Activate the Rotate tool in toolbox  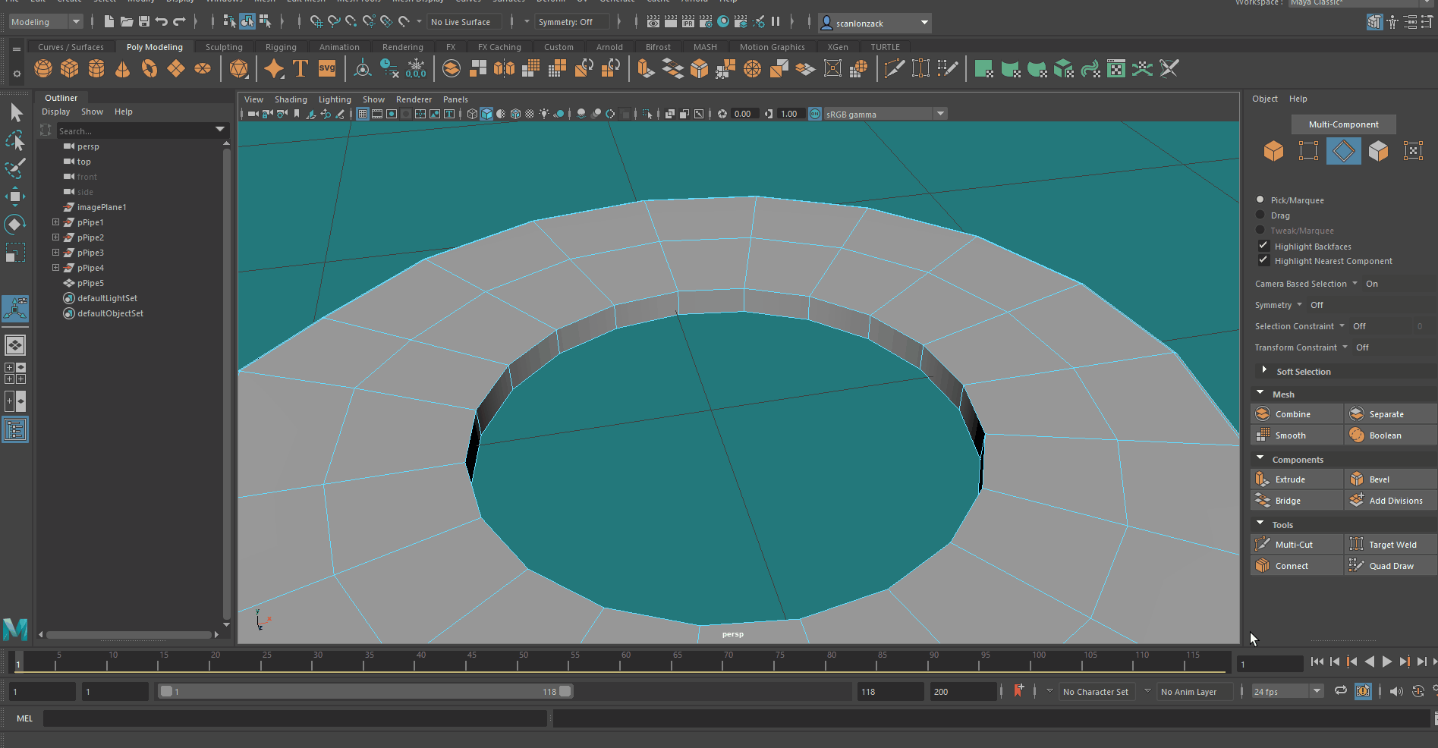[15, 225]
